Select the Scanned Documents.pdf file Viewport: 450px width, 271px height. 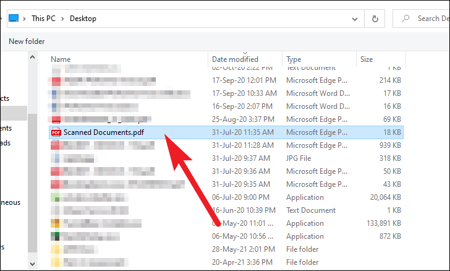(x=226, y=132)
